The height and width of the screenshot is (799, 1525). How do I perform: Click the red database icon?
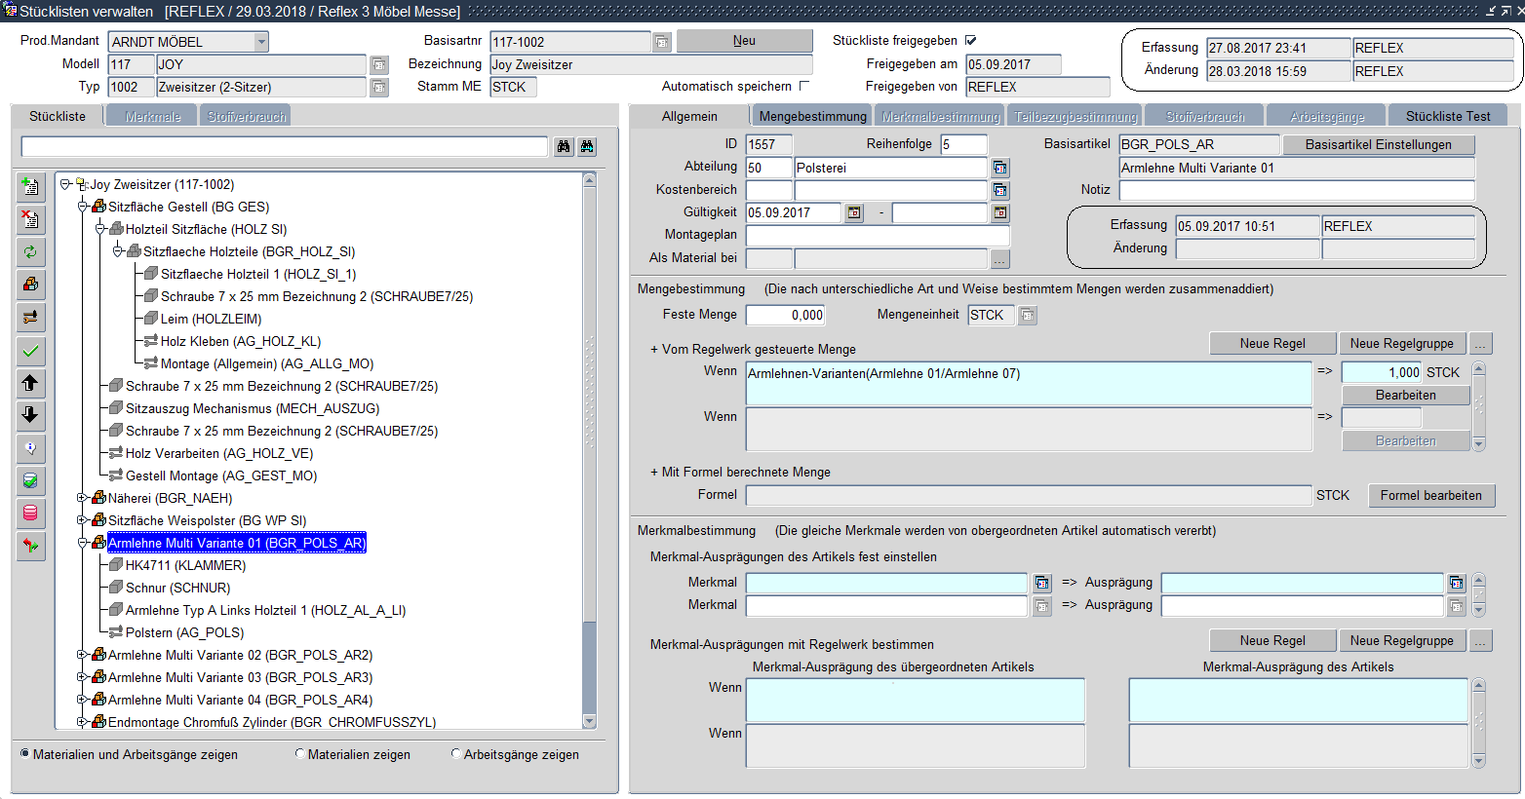click(x=30, y=514)
